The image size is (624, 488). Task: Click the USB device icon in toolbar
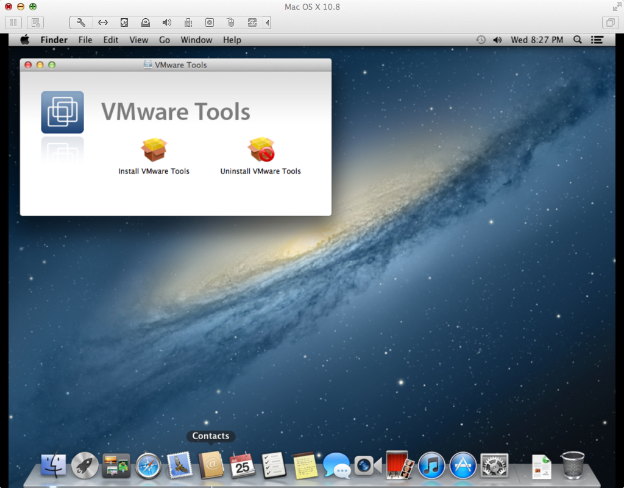point(188,23)
